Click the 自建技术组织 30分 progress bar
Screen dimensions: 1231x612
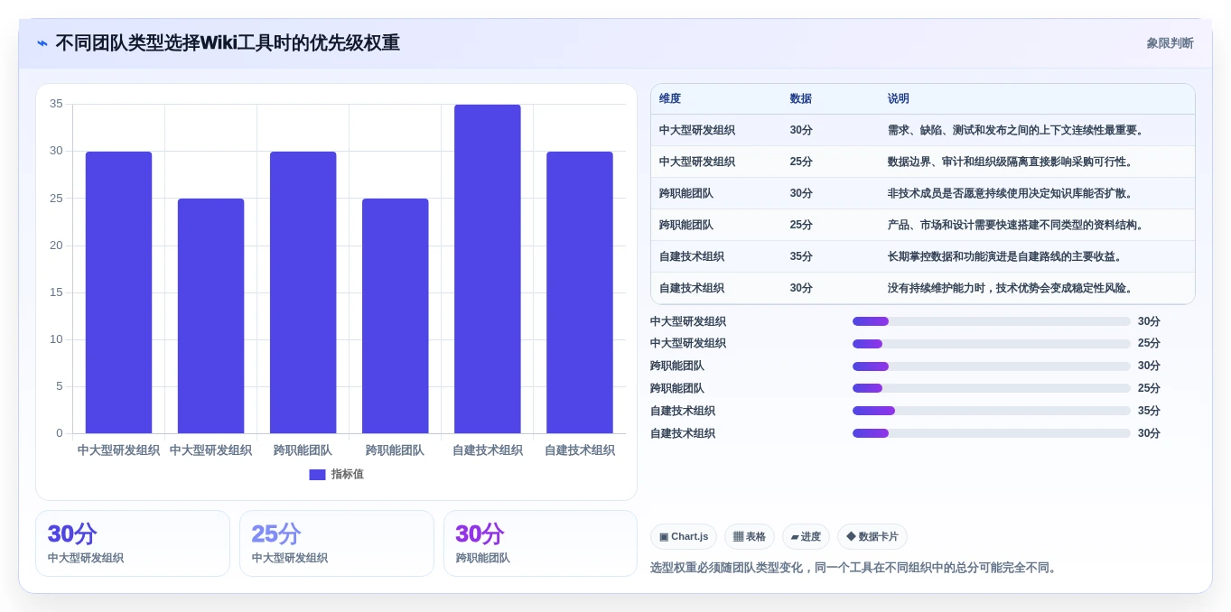992,433
